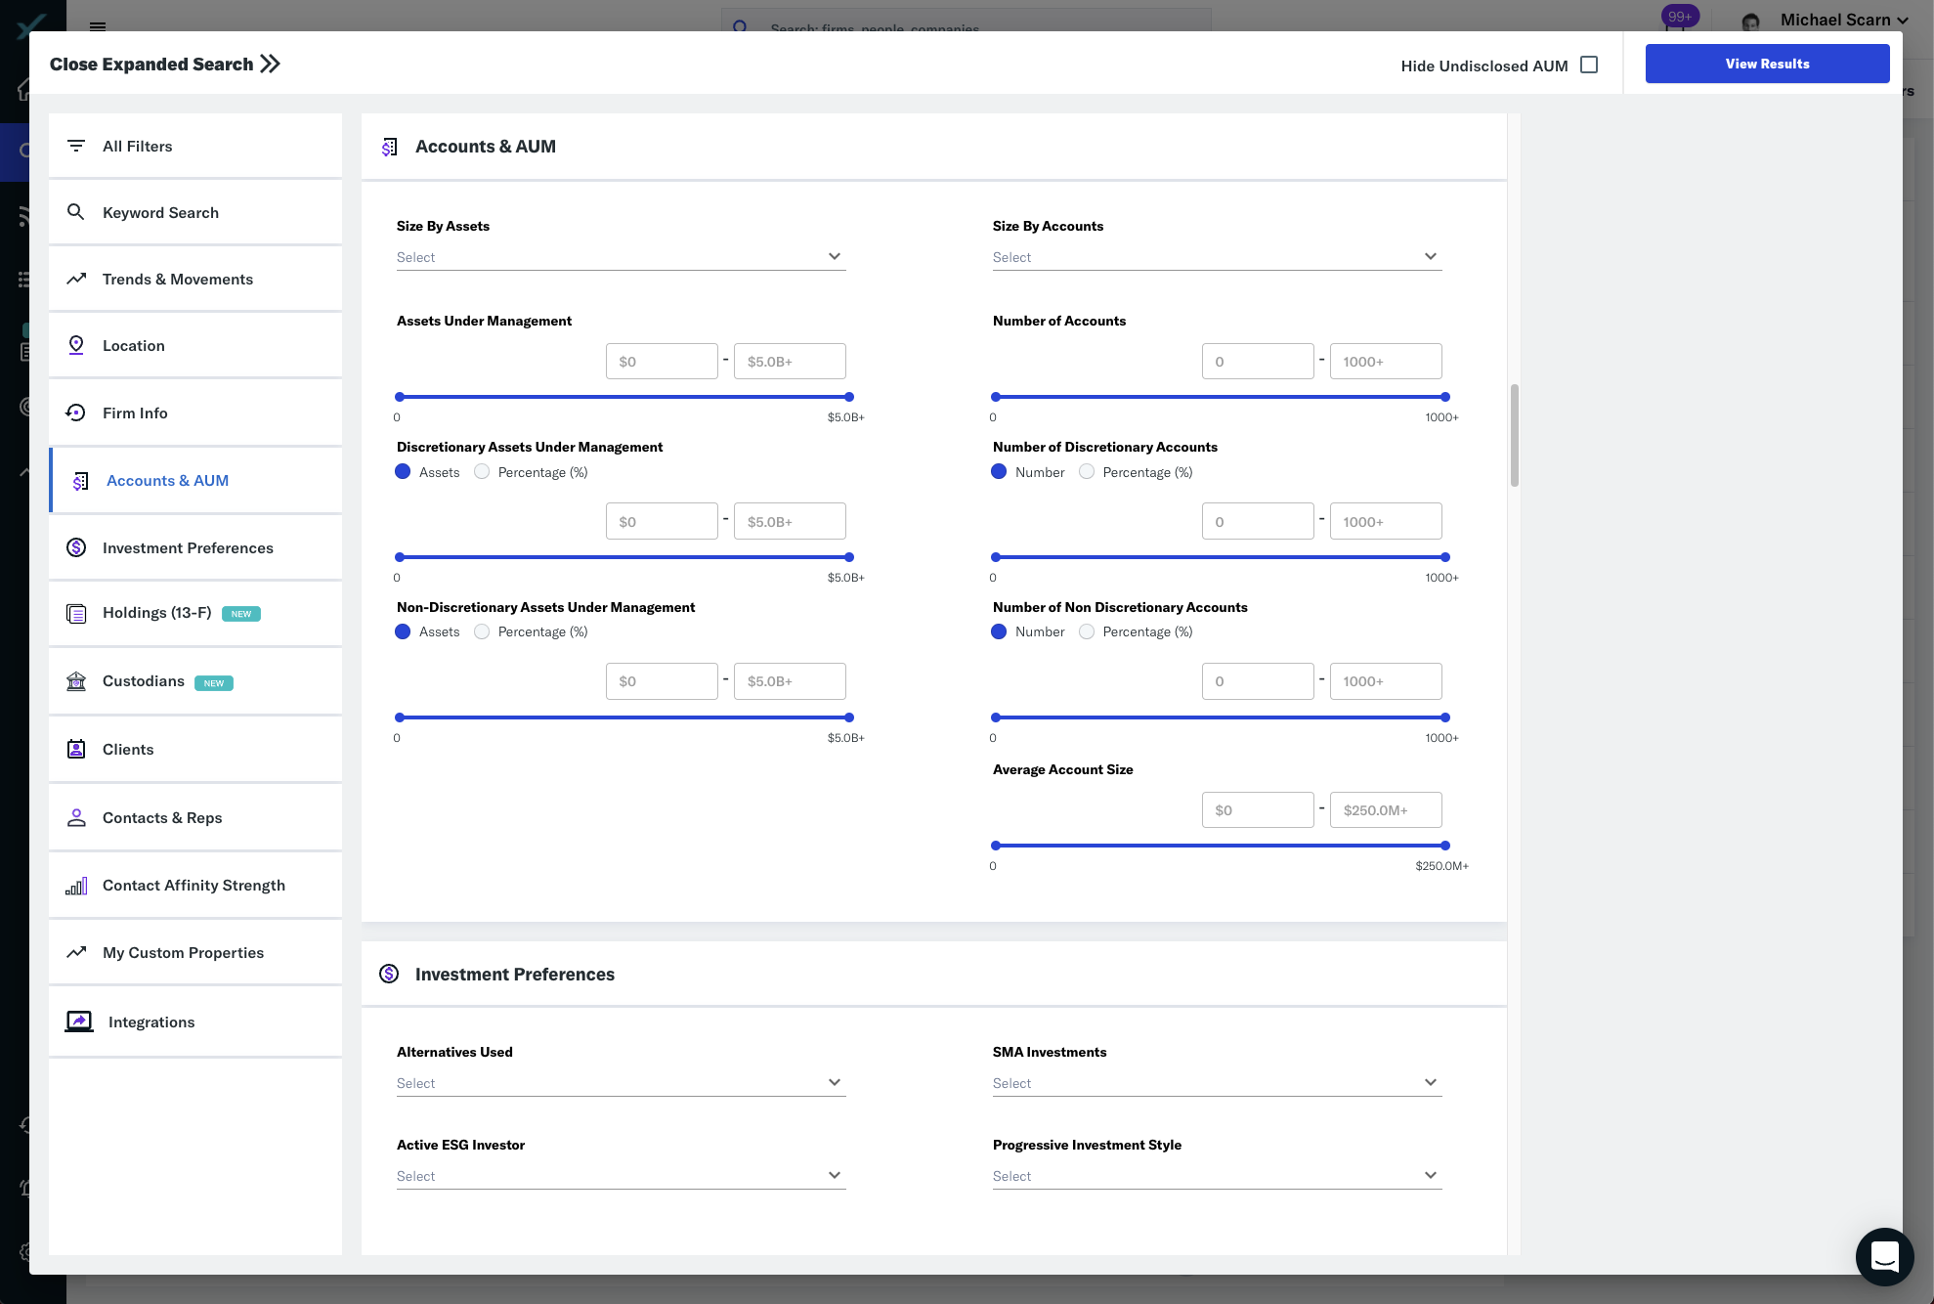Expand the SMA Investments dropdown
The image size is (1934, 1304).
tap(1216, 1082)
